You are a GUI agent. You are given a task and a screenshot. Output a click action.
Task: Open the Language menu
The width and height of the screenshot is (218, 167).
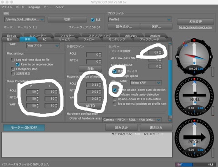click(x=34, y=7)
